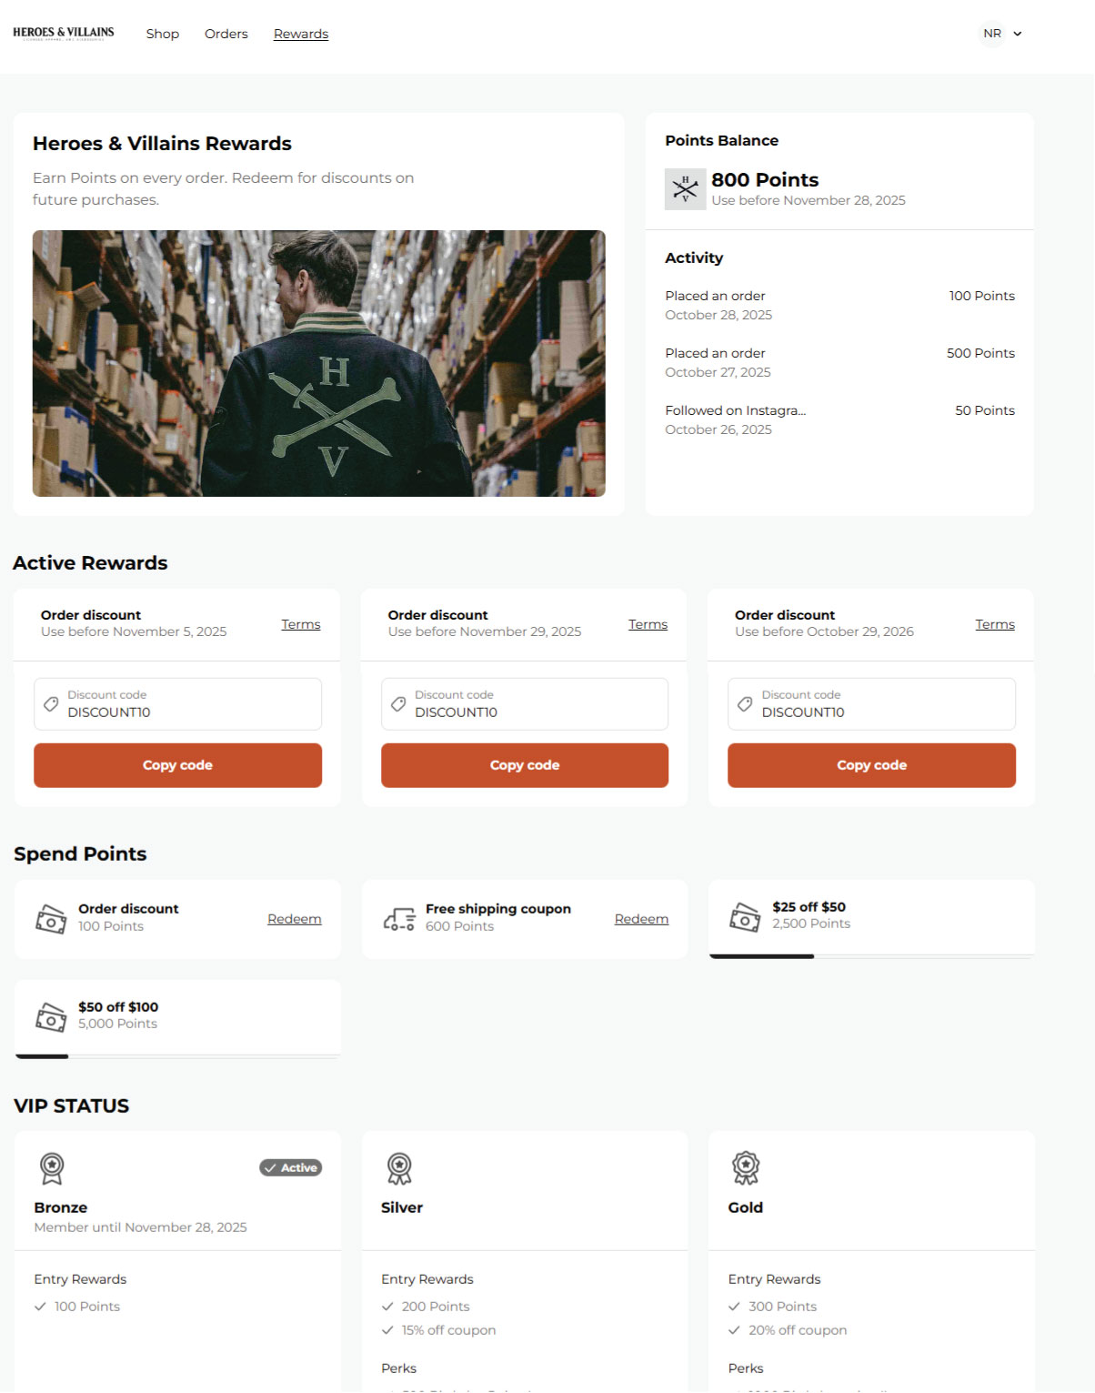This screenshot has height=1393, width=1095.
Task: Click the Gold tier medal icon
Action: coord(746,1168)
